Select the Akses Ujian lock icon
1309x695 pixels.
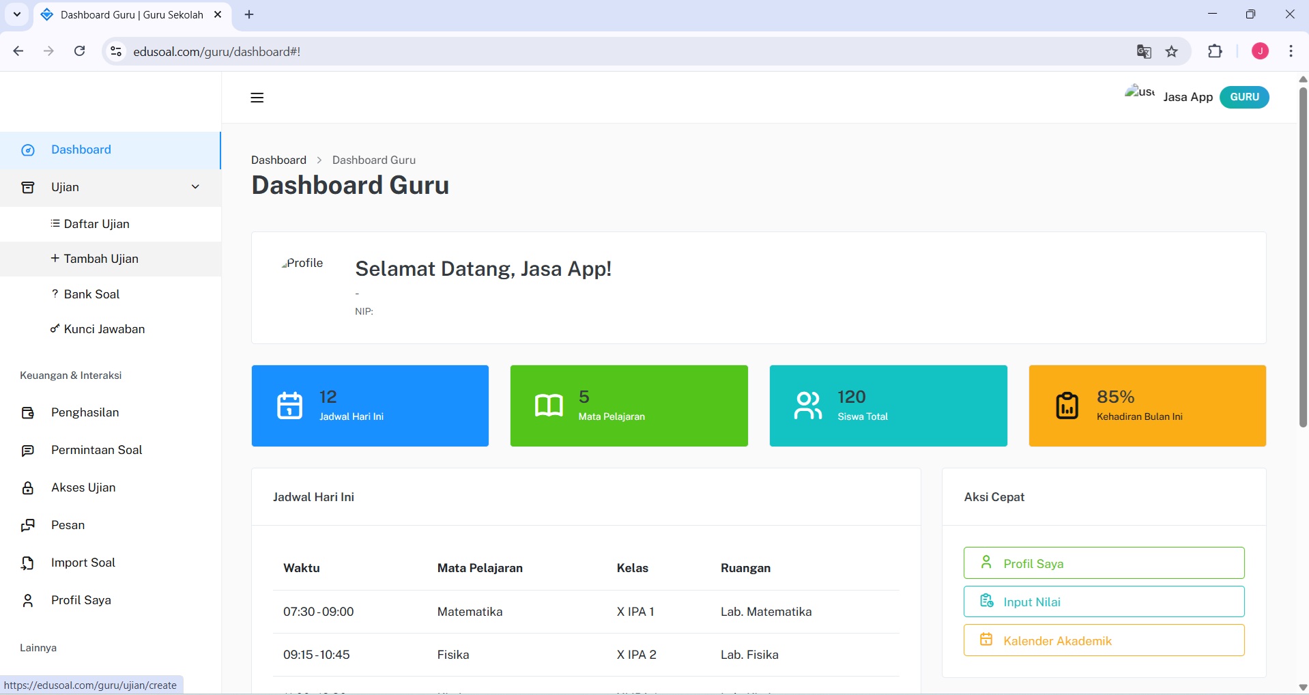click(x=27, y=487)
